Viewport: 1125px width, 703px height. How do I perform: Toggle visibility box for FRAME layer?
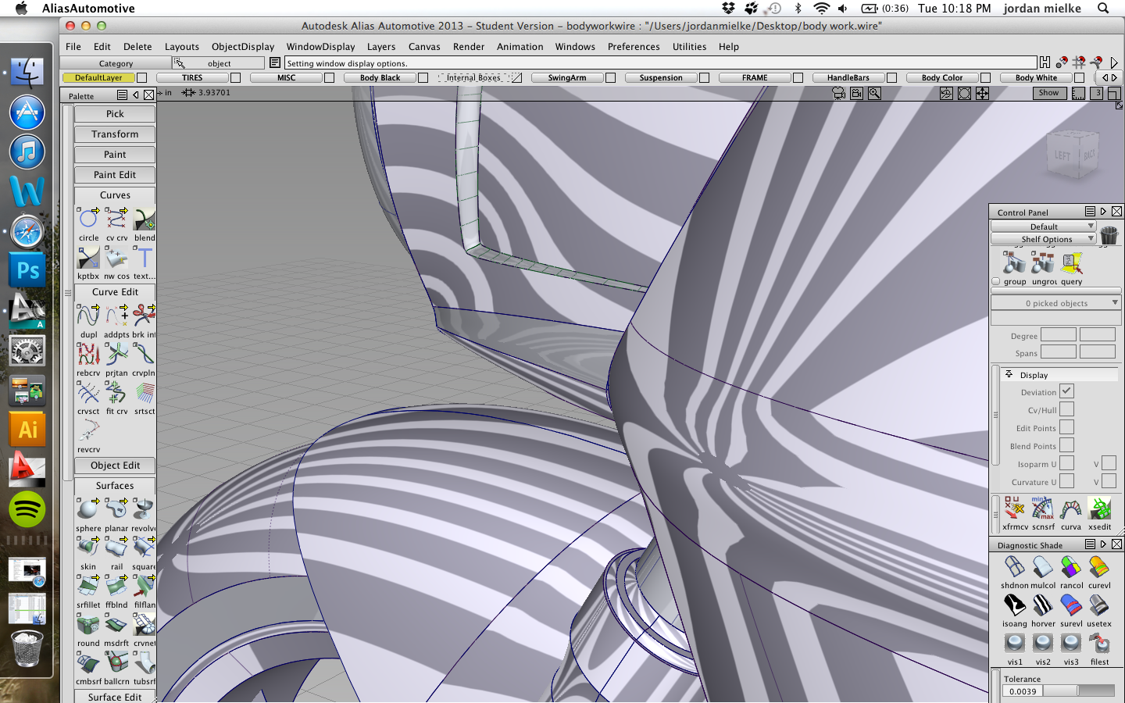[798, 77]
